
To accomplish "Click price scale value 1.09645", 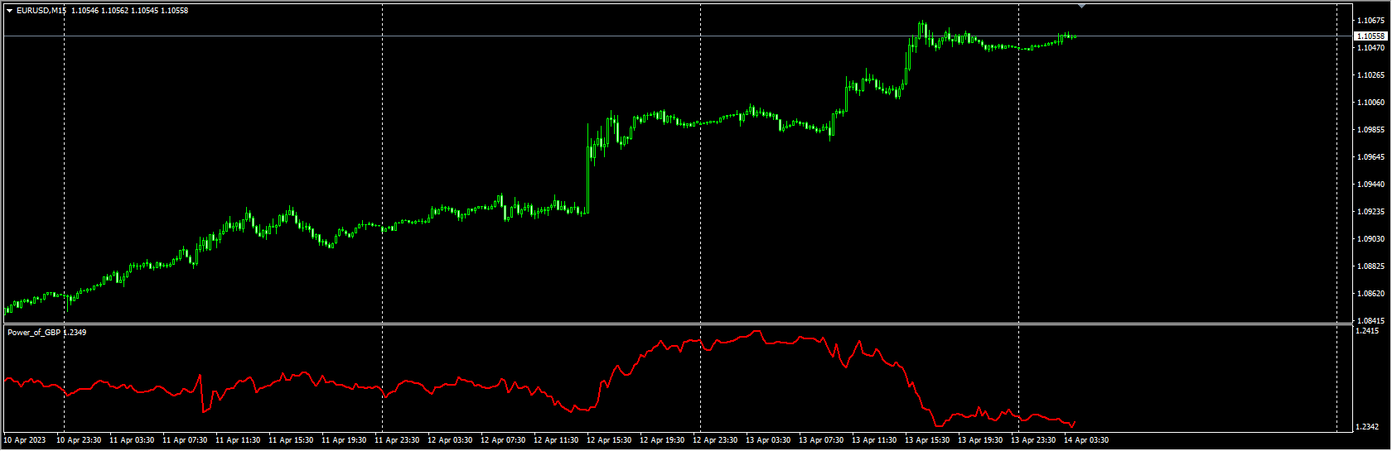I will (1371, 156).
